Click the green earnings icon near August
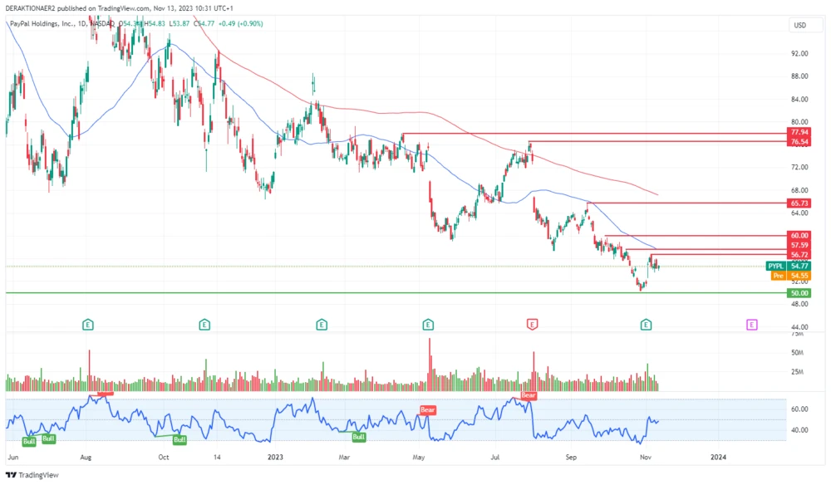The height and width of the screenshot is (485, 831). tap(86, 325)
